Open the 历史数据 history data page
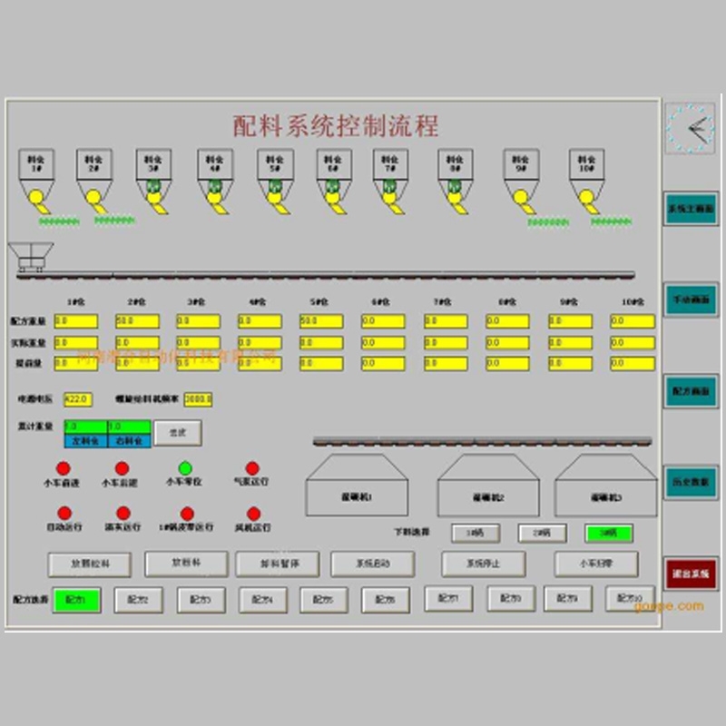Screen dimensions: 726x726 point(691,482)
